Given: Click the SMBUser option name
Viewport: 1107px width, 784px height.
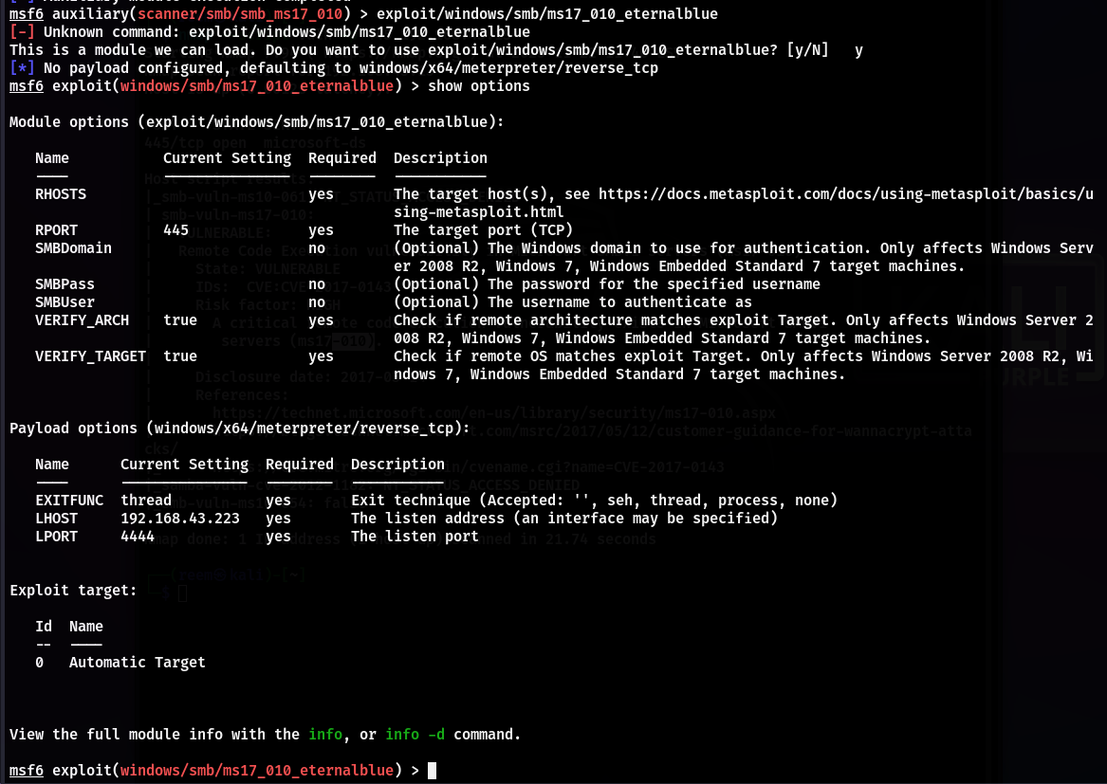Looking at the screenshot, I should pos(65,302).
